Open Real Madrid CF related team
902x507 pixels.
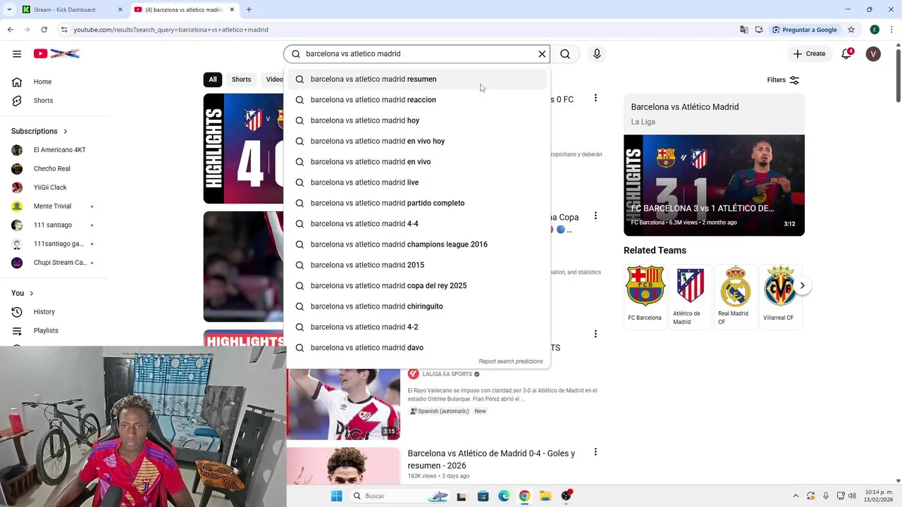(x=735, y=296)
